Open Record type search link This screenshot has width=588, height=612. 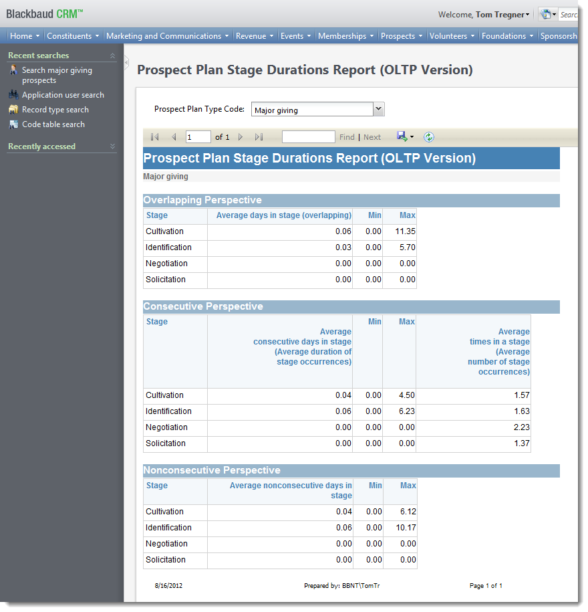tap(55, 110)
